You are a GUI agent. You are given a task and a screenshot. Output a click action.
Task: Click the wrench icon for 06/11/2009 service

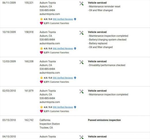(81, 3)
